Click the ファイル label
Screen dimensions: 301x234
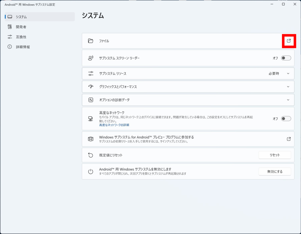pyautogui.click(x=104, y=41)
